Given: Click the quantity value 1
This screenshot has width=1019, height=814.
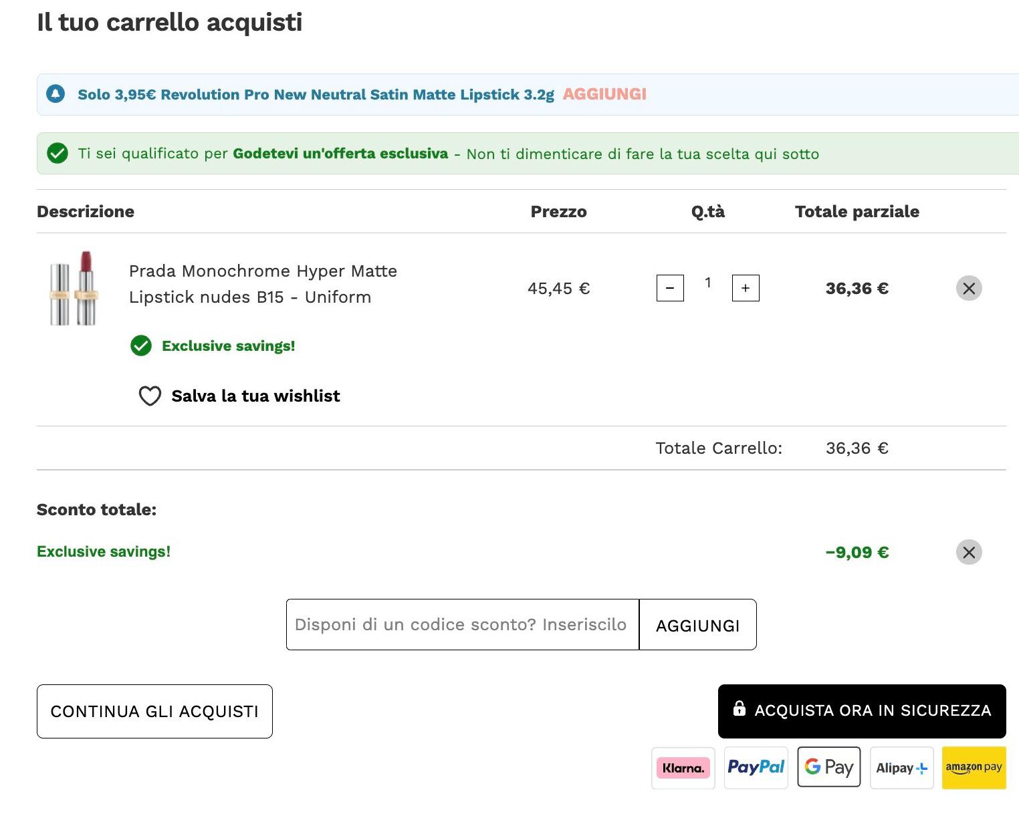Looking at the screenshot, I should pos(707,283).
